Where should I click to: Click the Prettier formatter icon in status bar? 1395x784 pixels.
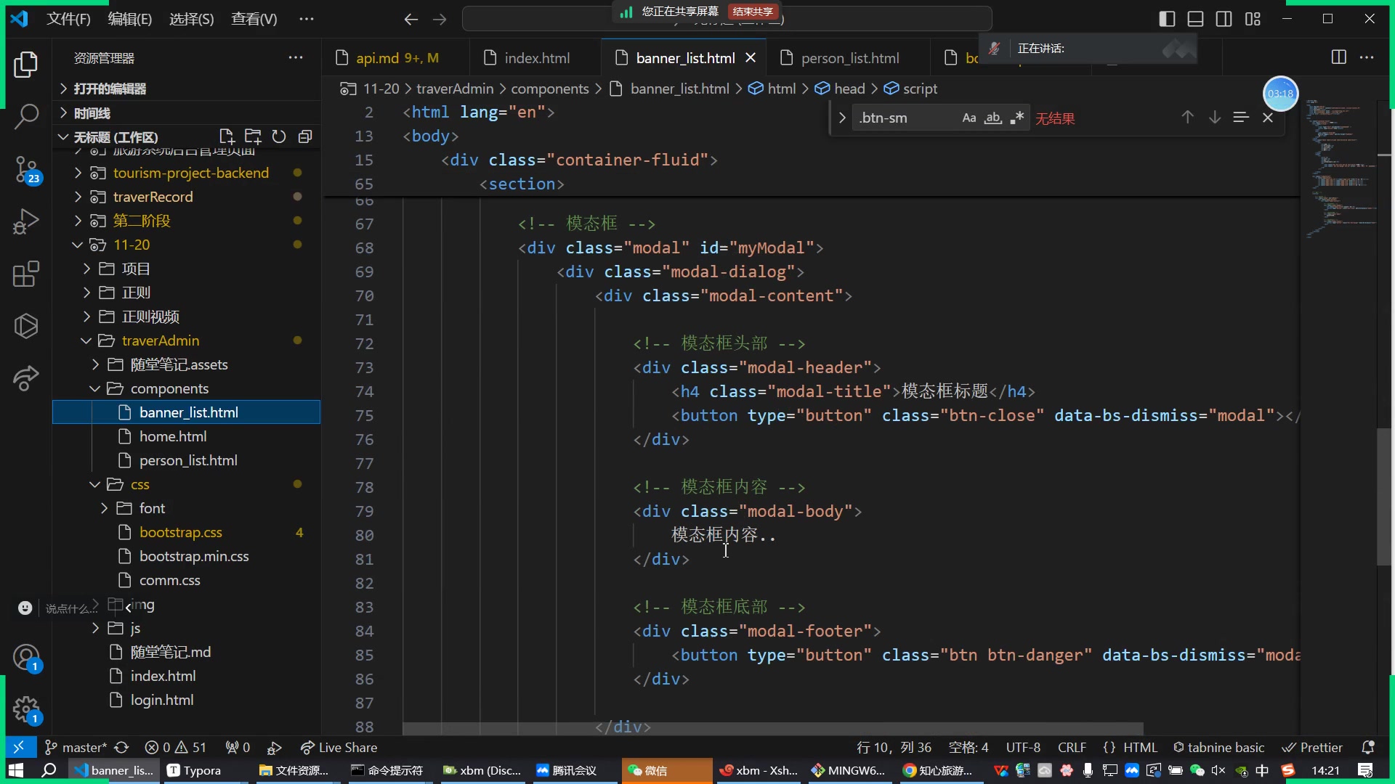1314,747
